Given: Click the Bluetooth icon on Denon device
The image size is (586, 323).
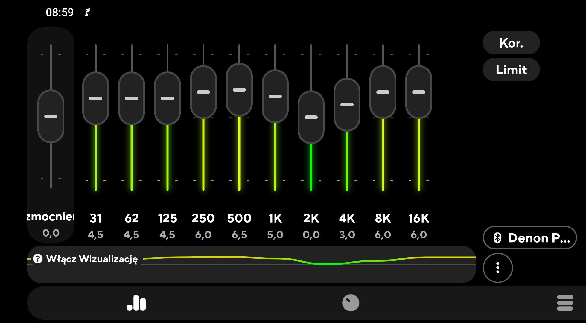Looking at the screenshot, I should tap(497, 238).
